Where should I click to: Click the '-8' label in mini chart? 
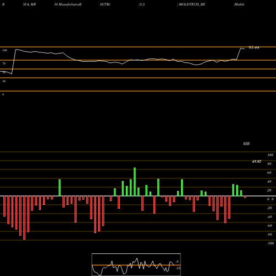tap(177, 262)
